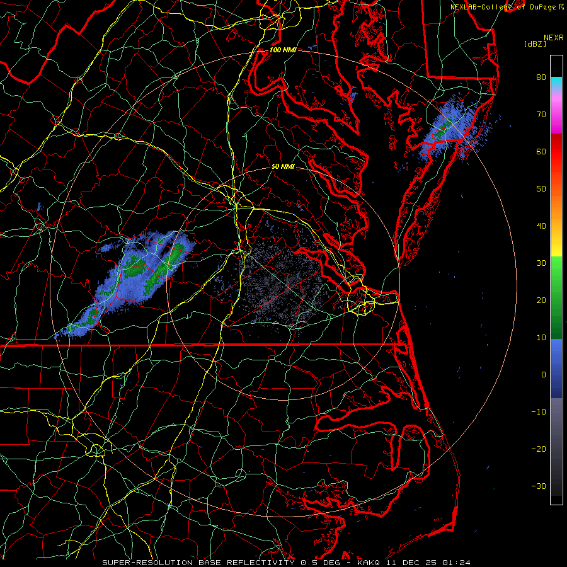
Task: Click the "KAKQ" radar station identifier
Action: (x=369, y=563)
